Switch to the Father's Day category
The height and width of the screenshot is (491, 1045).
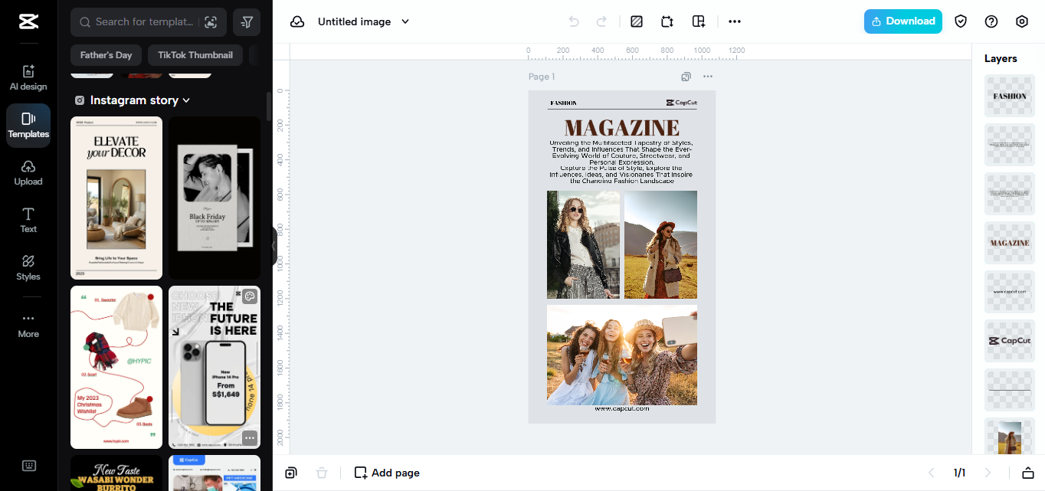coord(106,54)
